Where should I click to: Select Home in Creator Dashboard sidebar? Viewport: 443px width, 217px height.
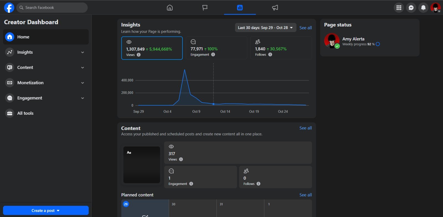point(46,37)
